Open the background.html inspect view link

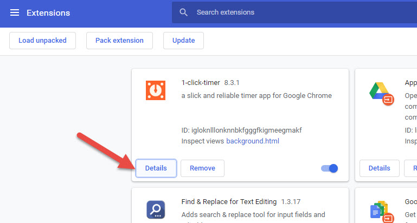pyautogui.click(x=253, y=141)
